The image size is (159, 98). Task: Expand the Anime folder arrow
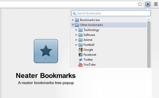click(x=76, y=40)
